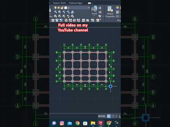Click the Layer Unlock icon
The height and width of the screenshot is (127, 170).
coord(68,16)
